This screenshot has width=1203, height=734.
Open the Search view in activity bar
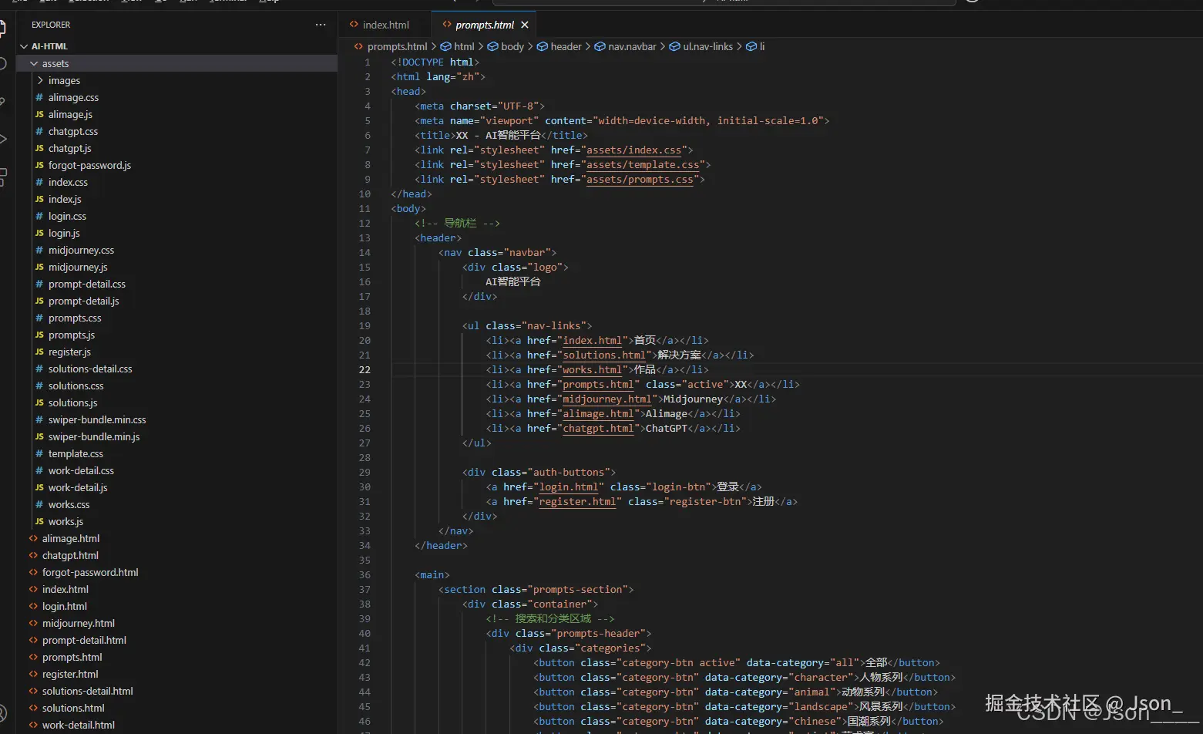2,65
